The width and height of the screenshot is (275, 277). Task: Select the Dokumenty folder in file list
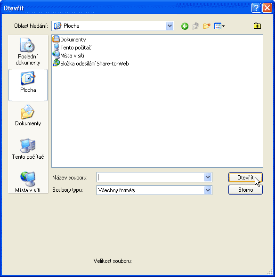pyautogui.click(x=69, y=40)
